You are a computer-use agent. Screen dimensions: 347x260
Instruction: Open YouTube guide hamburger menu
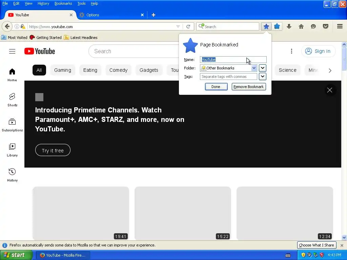tap(12, 51)
